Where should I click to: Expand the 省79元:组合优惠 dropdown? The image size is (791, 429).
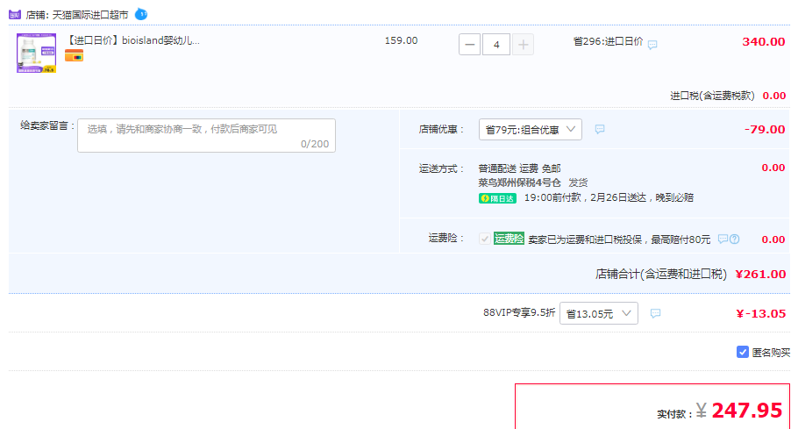pyautogui.click(x=531, y=130)
